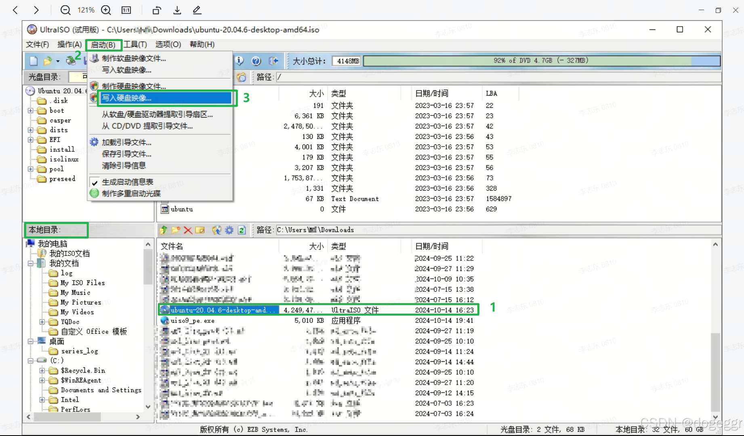Image resolution: width=744 pixels, height=436 pixels.
Task: Zoom in with the plus magnifier
Action: tap(106, 10)
